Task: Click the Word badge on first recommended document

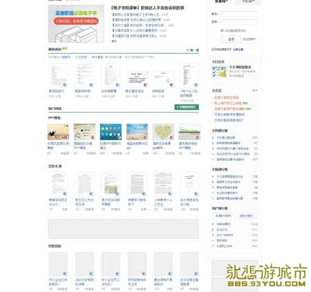Action: (65, 85)
